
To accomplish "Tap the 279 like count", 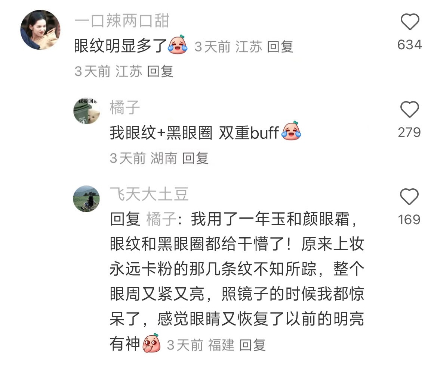I will [x=409, y=132].
